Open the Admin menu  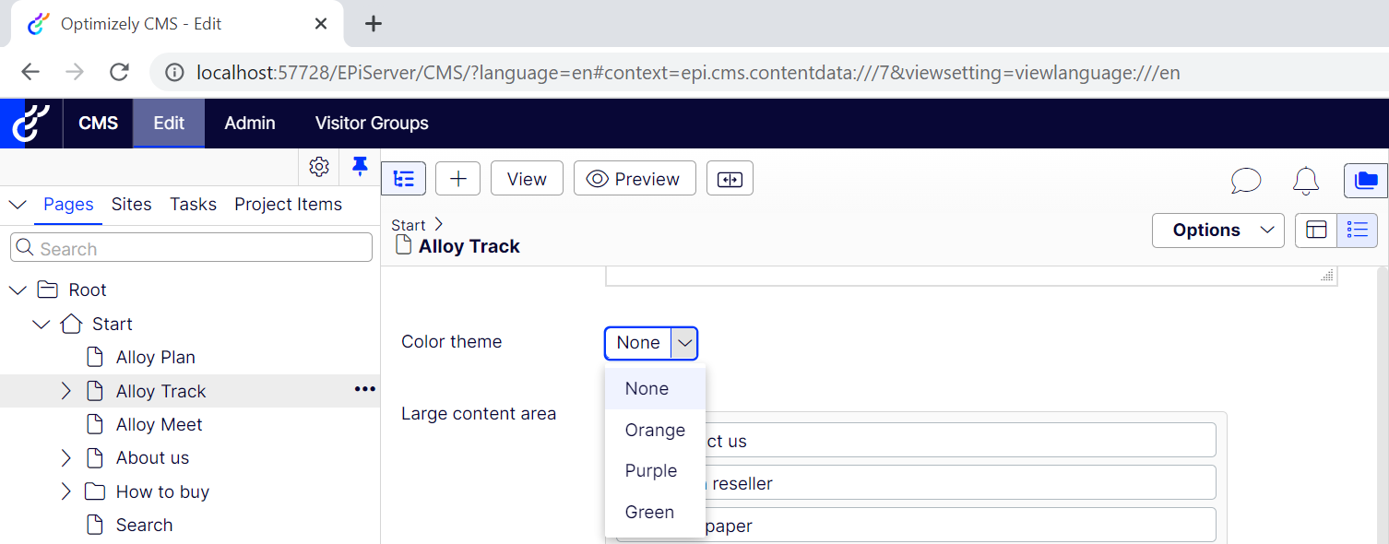pos(250,123)
